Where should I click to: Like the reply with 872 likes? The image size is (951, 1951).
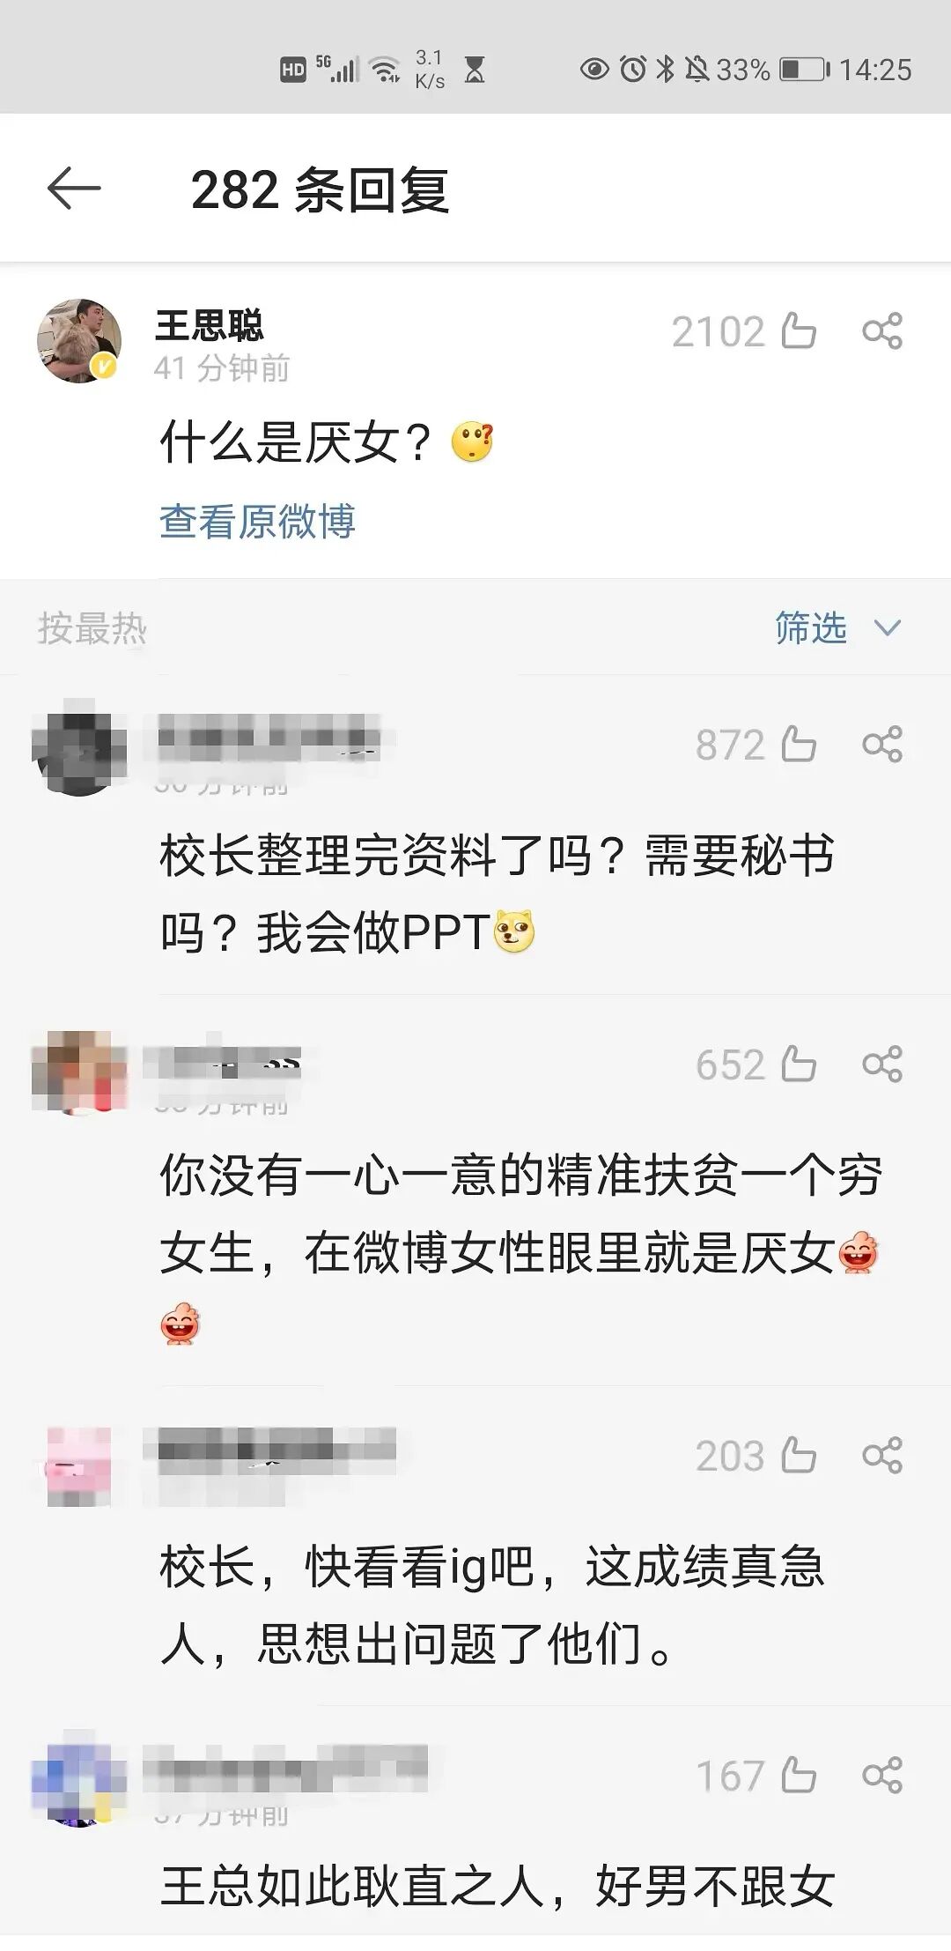click(799, 744)
